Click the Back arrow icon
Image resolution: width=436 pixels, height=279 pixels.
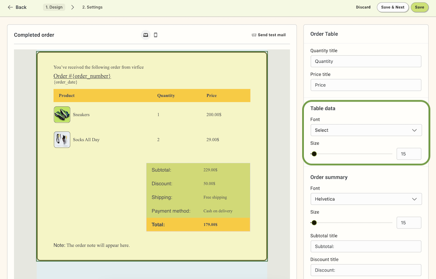click(10, 7)
